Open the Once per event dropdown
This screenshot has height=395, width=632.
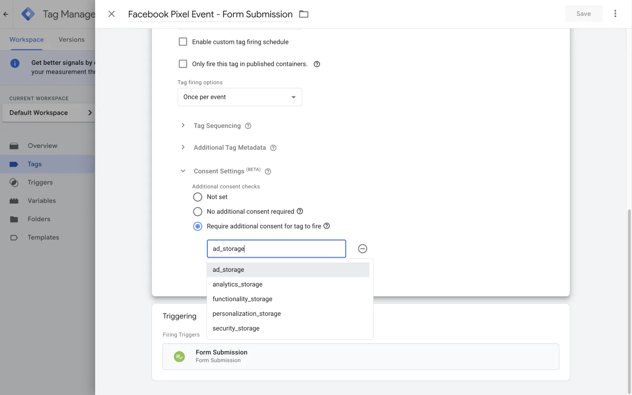pos(239,97)
